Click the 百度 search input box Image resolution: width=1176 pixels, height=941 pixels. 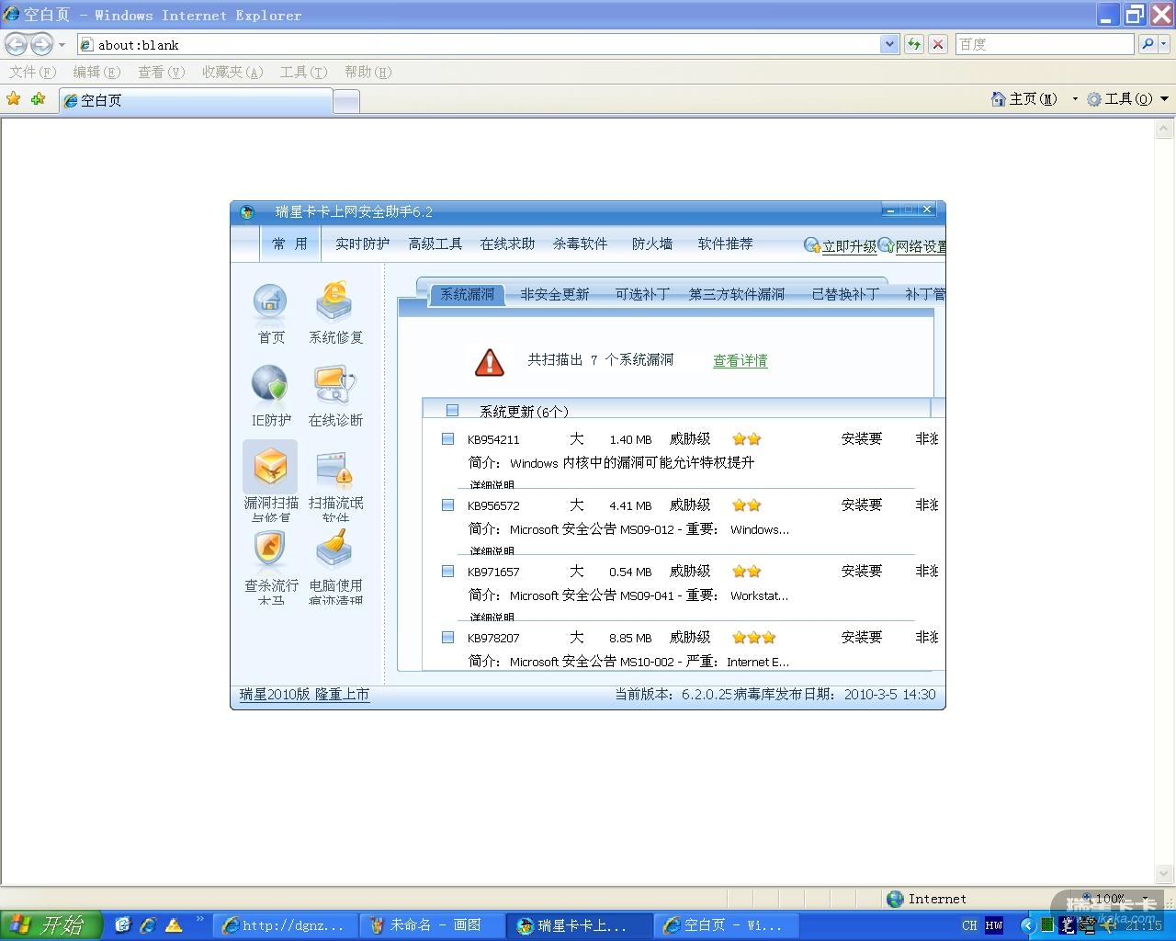(x=1045, y=44)
